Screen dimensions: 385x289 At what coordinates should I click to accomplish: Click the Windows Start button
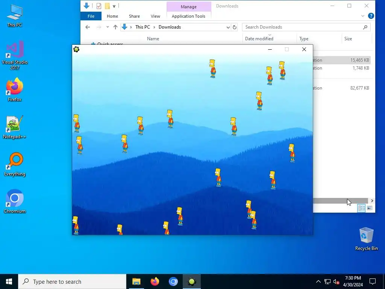[9, 281]
